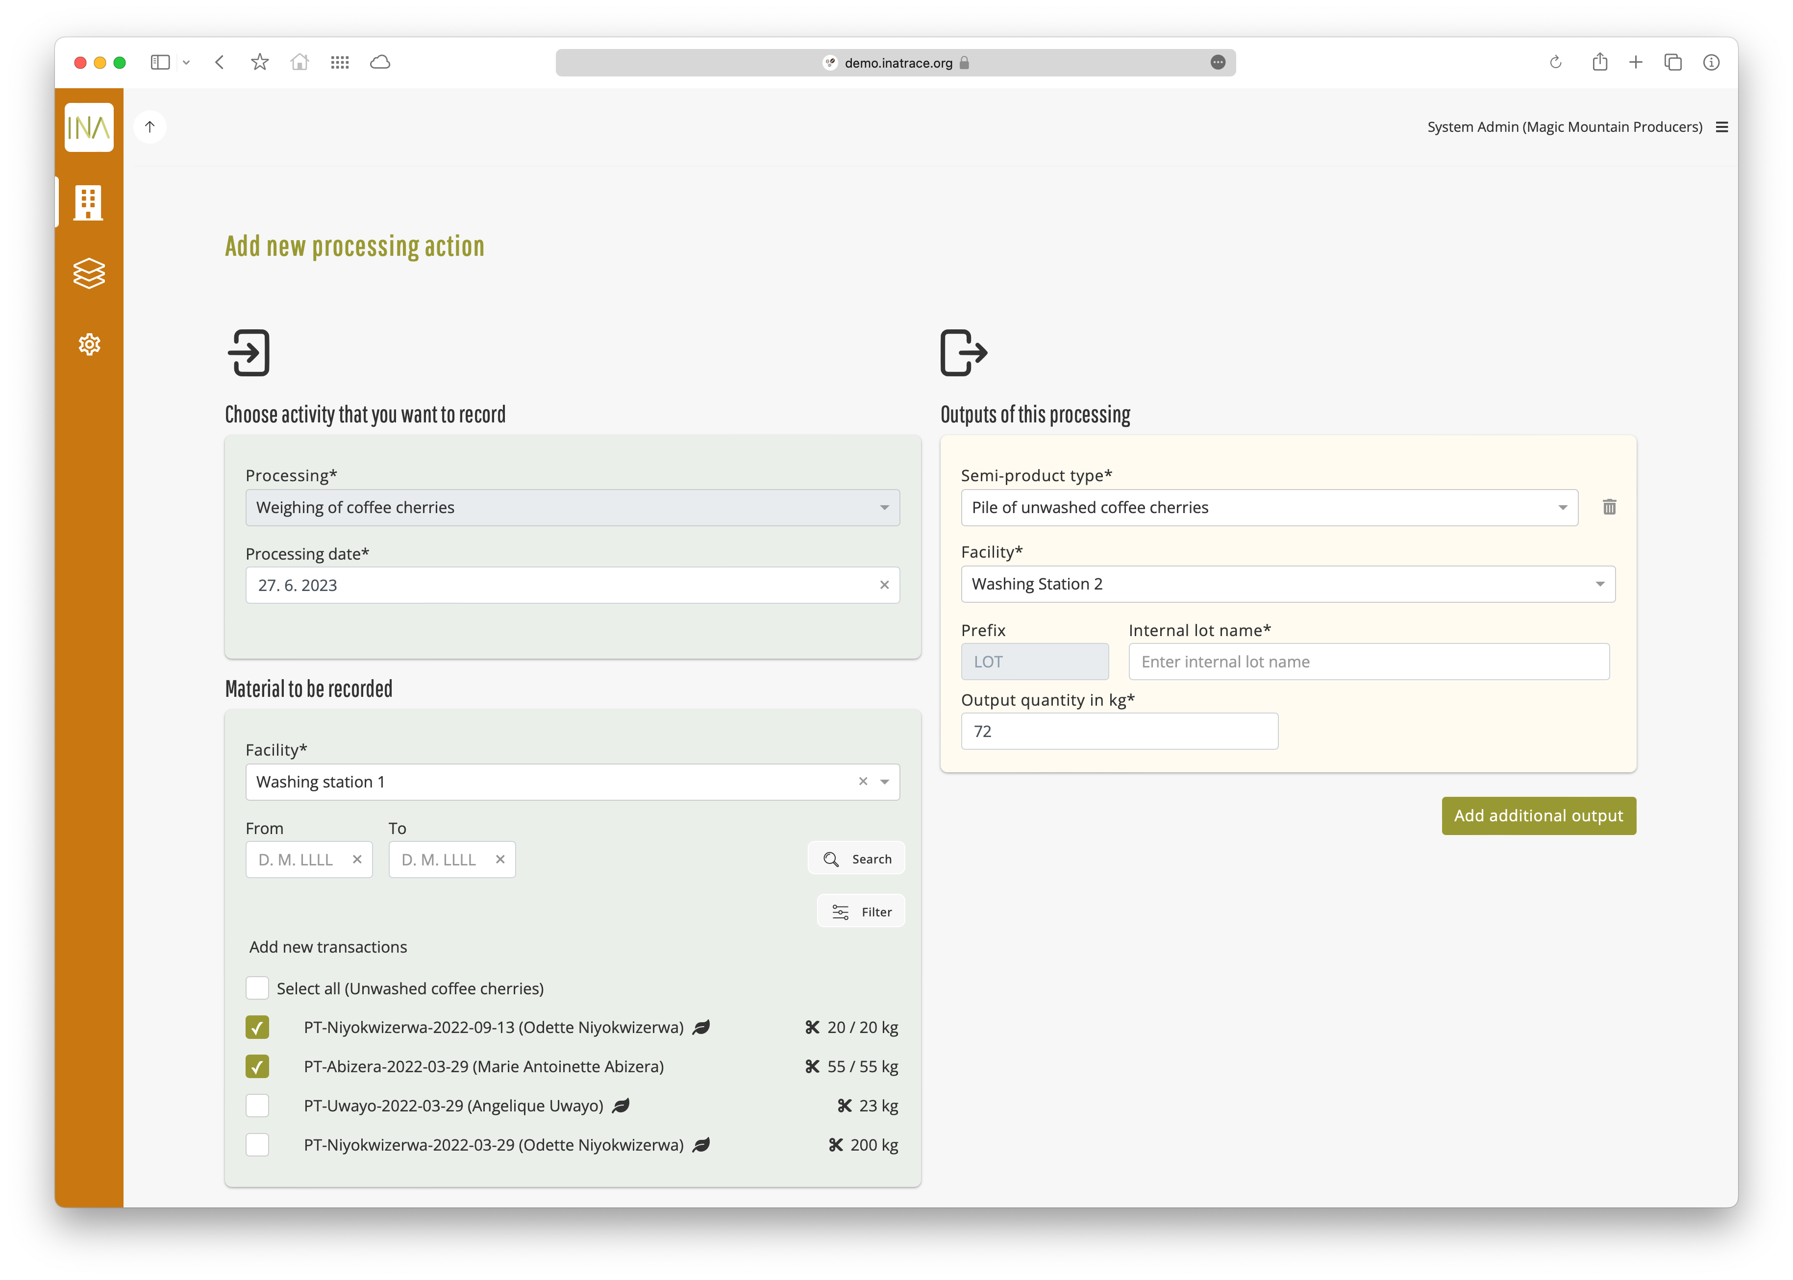
Task: Click Safari's share icon in toolbar
Action: (1599, 62)
